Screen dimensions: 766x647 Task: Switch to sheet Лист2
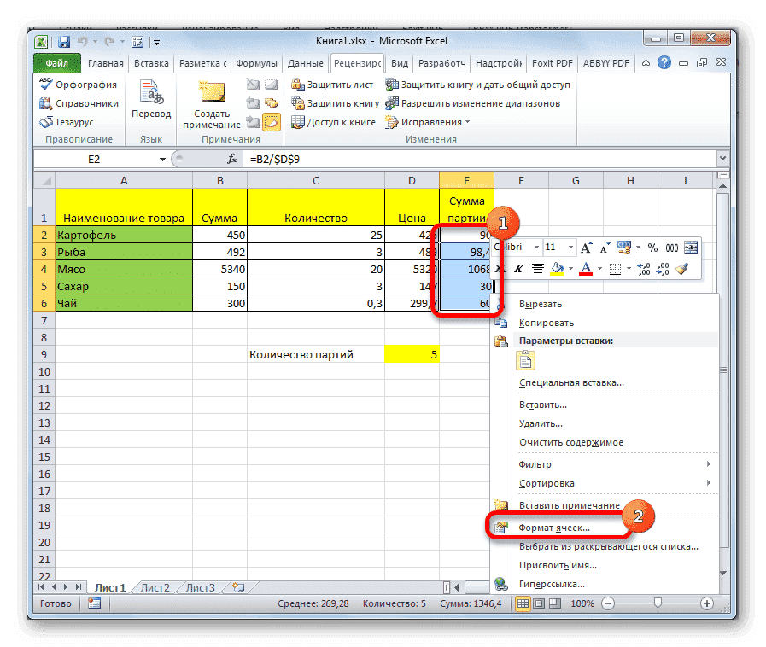coord(154,587)
